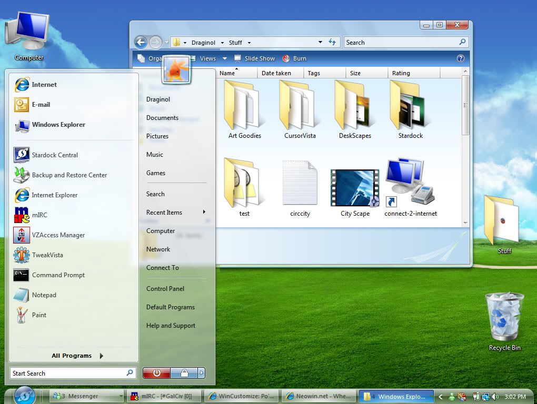Open Explorer help question mark
The width and height of the screenshot is (537, 404).
pos(461,58)
